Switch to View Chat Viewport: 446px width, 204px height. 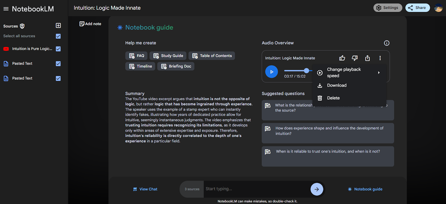pyautogui.click(x=145, y=189)
